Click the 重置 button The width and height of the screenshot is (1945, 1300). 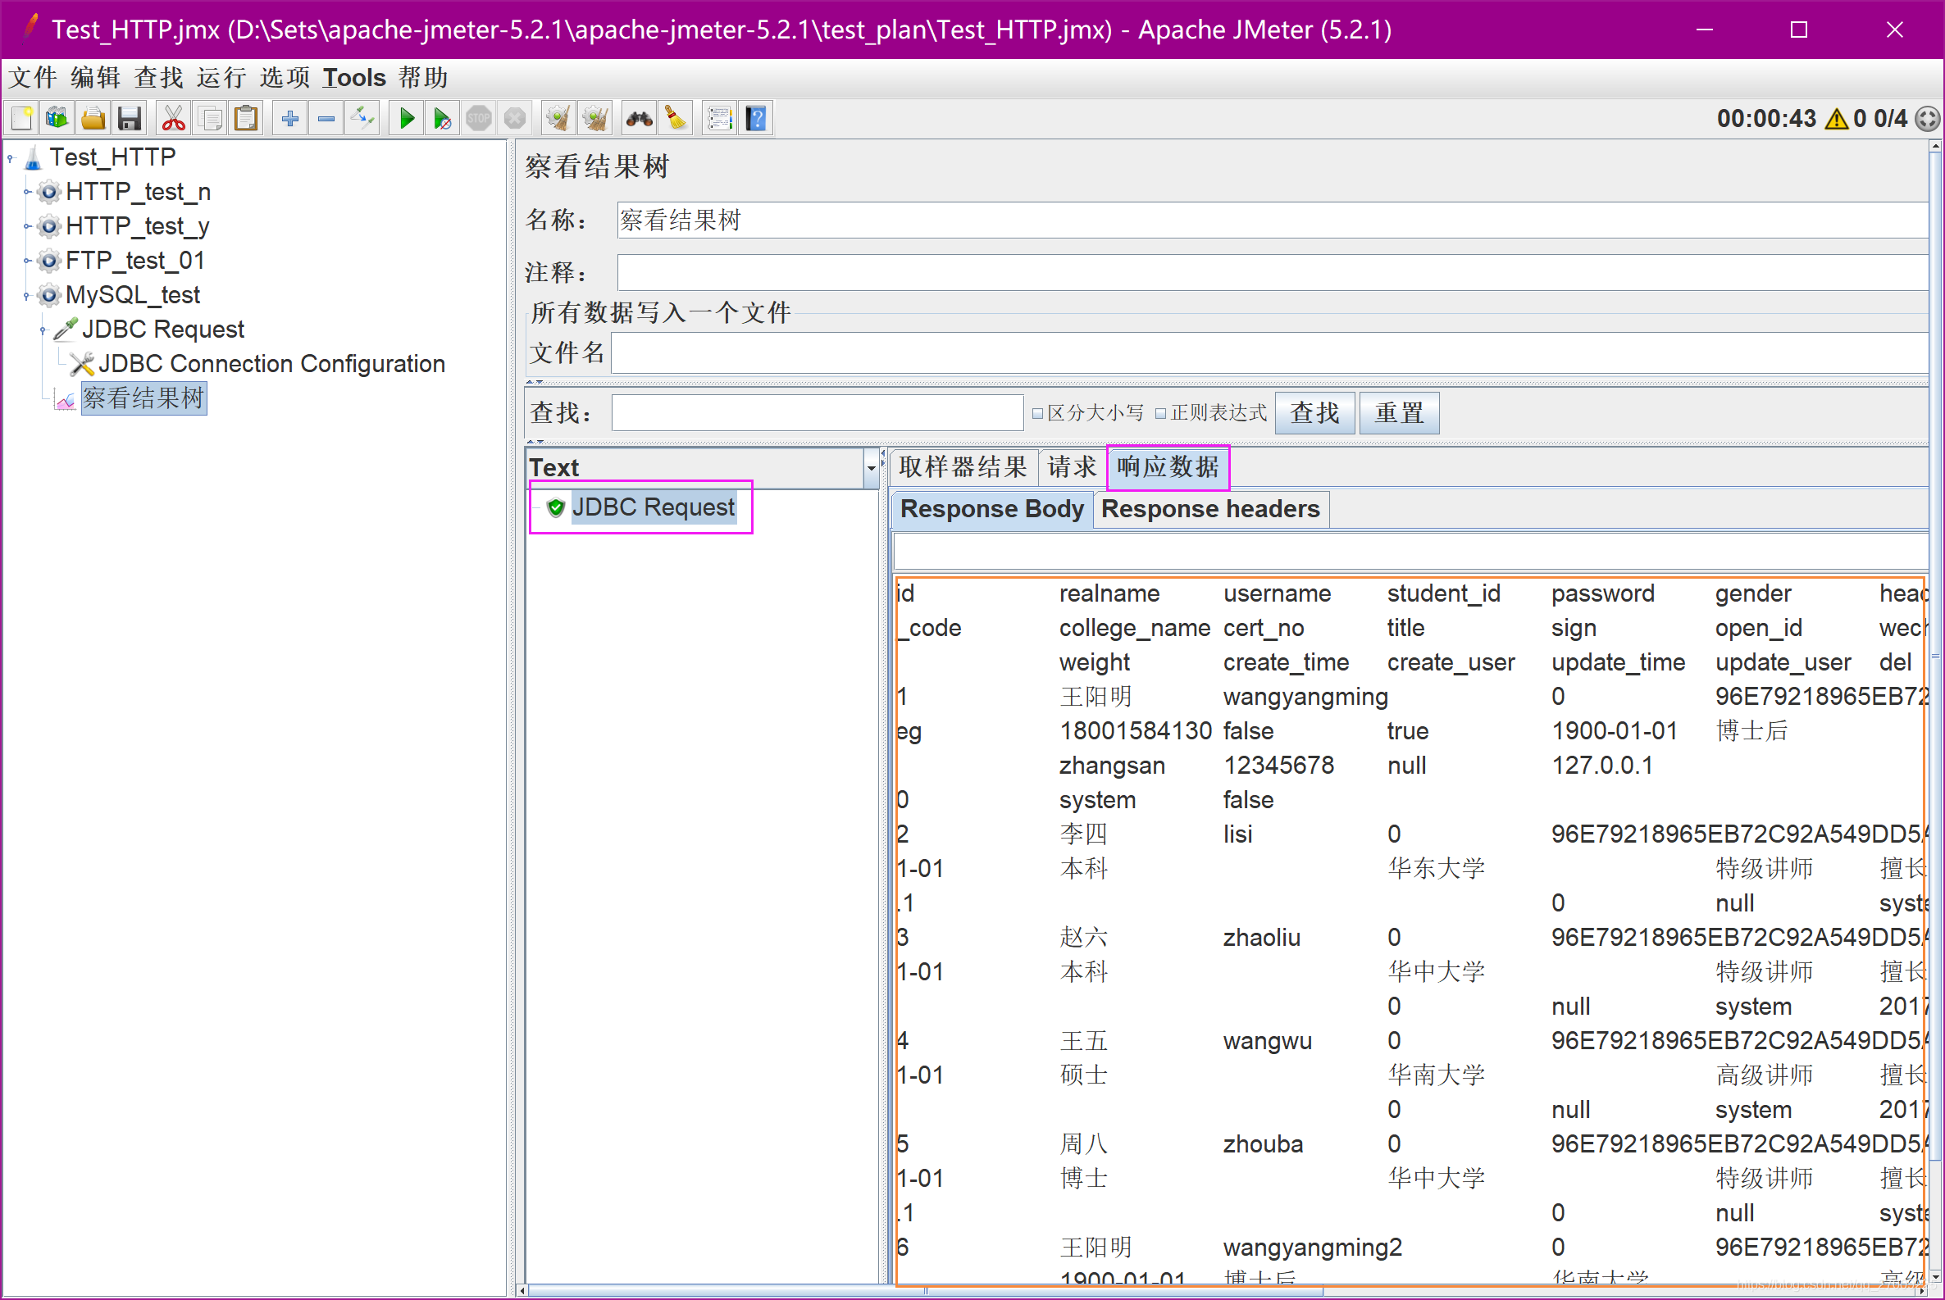1398,413
